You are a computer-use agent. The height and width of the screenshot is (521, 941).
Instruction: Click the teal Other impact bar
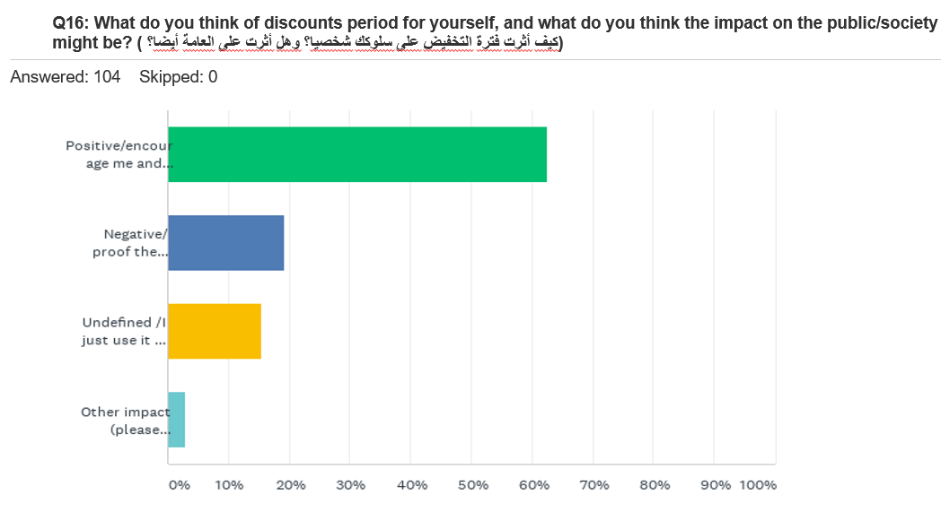pos(176,420)
